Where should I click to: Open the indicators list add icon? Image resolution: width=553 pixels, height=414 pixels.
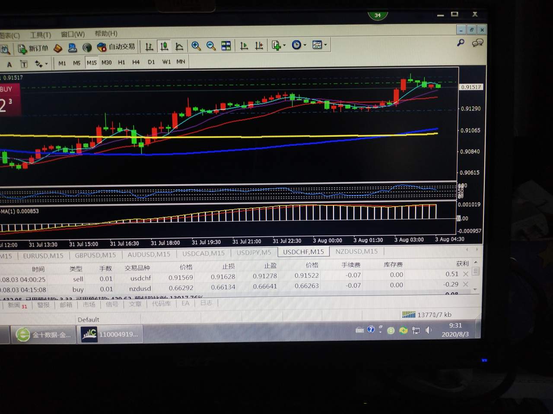[x=276, y=45]
